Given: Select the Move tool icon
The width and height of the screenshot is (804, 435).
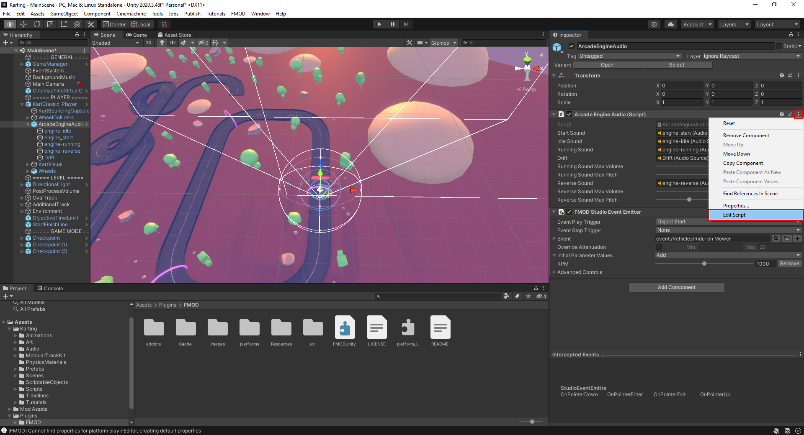Looking at the screenshot, I should point(23,24).
